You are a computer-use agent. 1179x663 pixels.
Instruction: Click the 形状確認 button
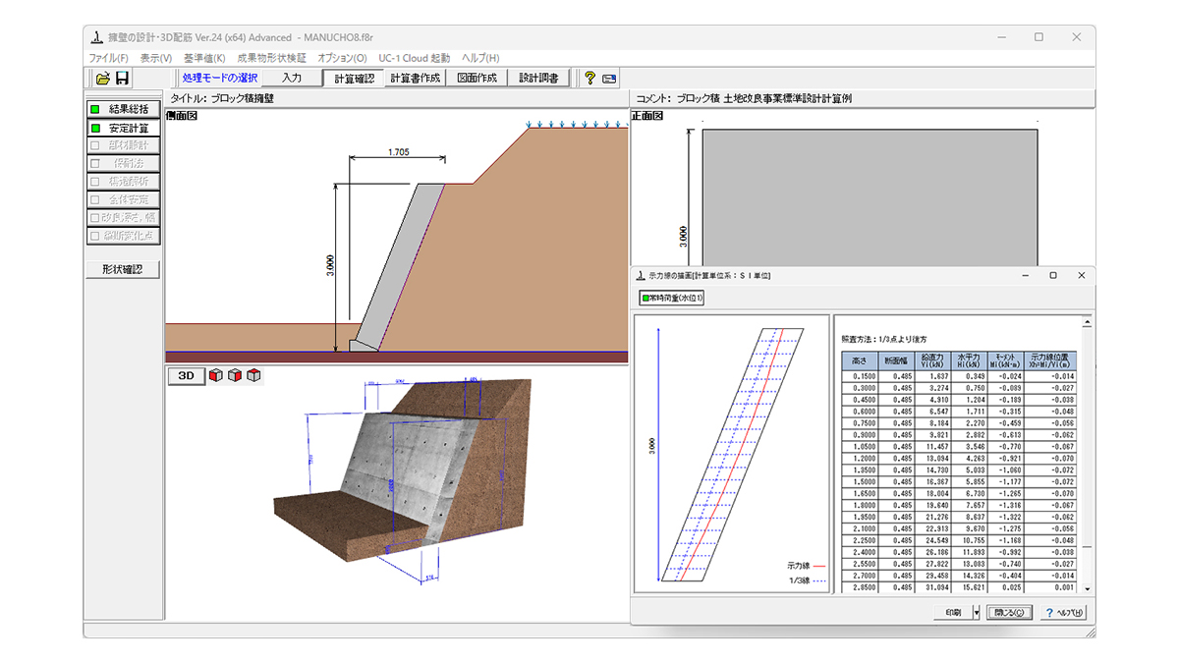123,269
